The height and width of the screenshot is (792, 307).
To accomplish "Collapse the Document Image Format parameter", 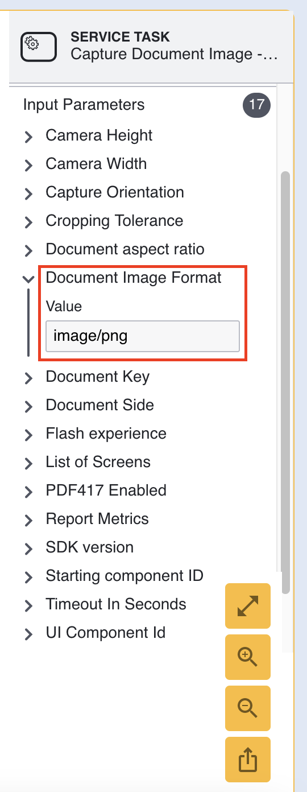I will pyautogui.click(x=28, y=279).
